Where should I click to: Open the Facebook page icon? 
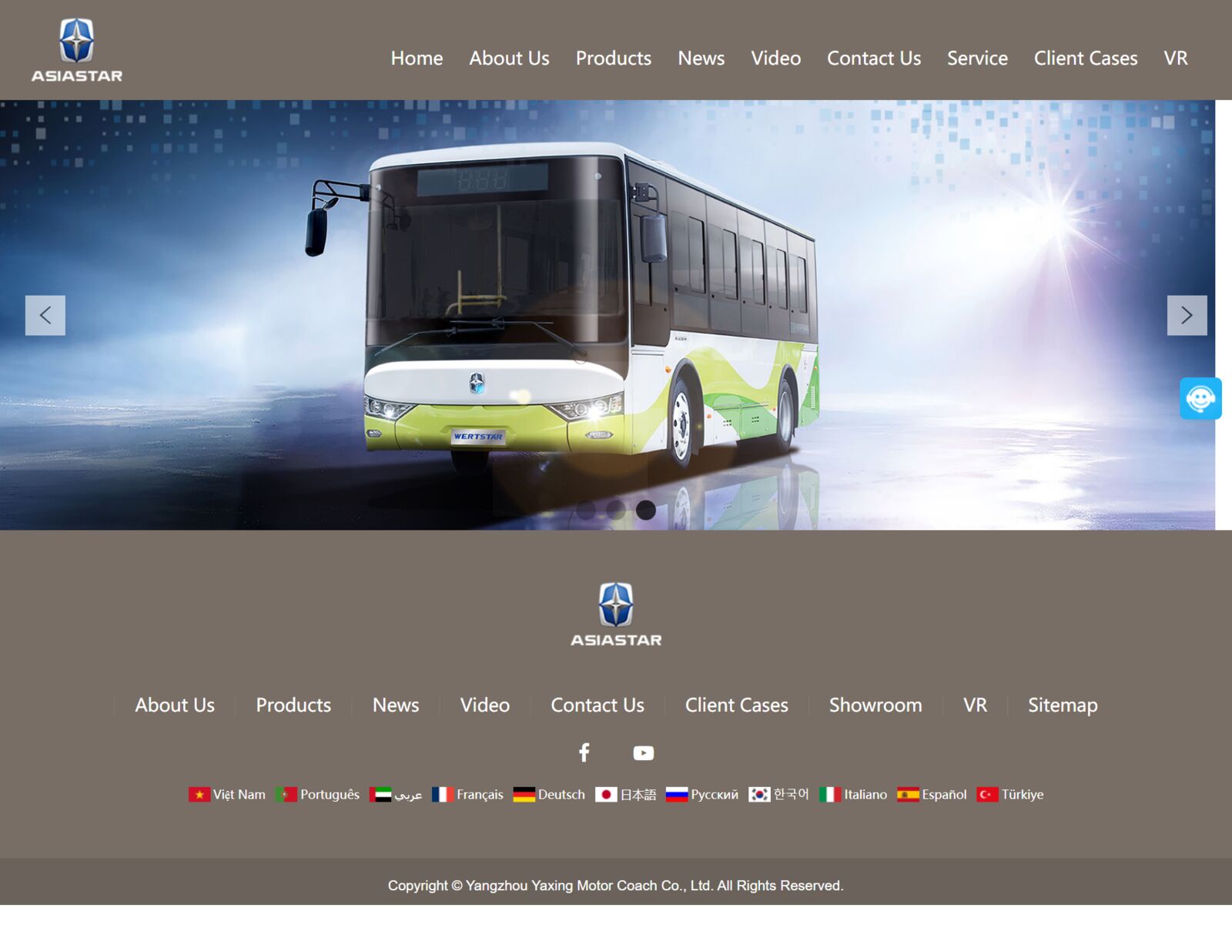click(584, 752)
